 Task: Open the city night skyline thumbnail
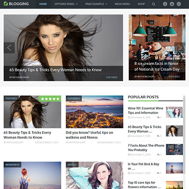[x=94, y=112]
